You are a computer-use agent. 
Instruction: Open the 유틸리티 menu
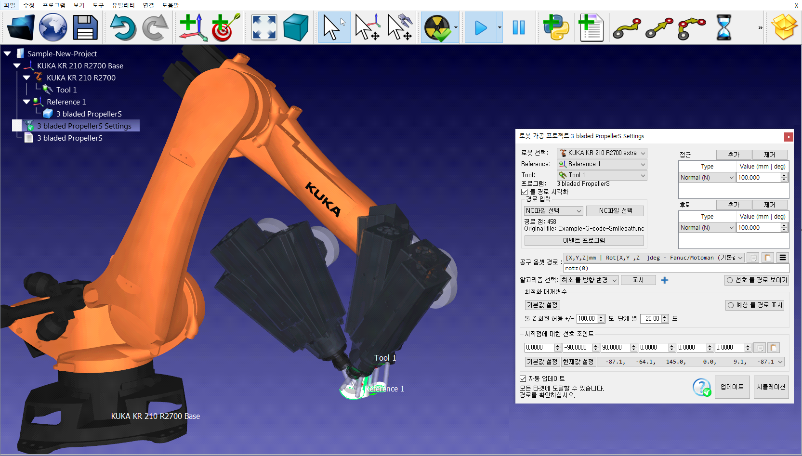point(123,5)
